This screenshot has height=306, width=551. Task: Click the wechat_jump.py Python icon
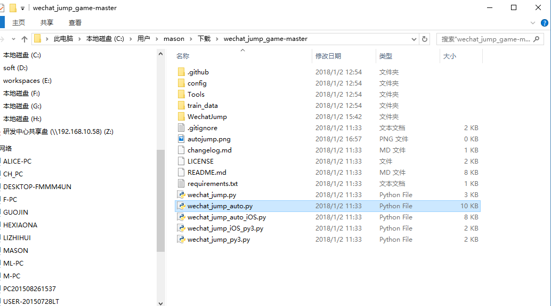181,194
